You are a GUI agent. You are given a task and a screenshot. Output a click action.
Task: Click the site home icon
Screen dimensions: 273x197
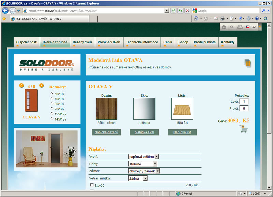point(224,27)
